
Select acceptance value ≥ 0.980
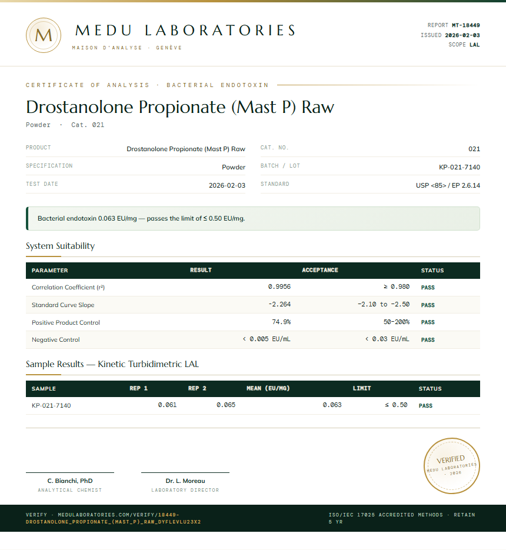point(397,286)
